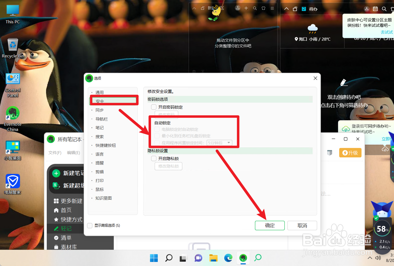Open the 编辑(E) menu in Evernote
This screenshot has width=394, height=266.
click(74, 153)
